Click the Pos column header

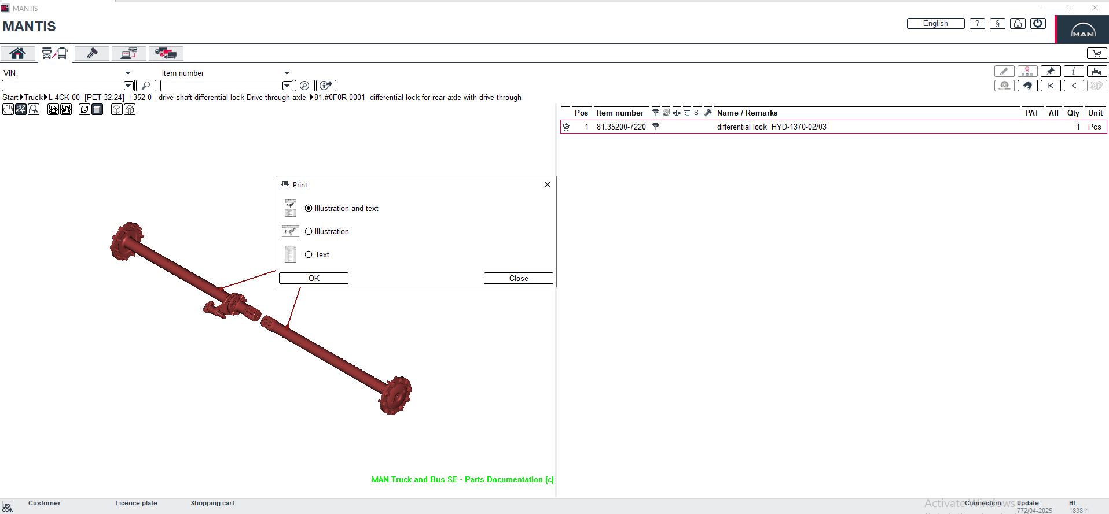tap(581, 113)
